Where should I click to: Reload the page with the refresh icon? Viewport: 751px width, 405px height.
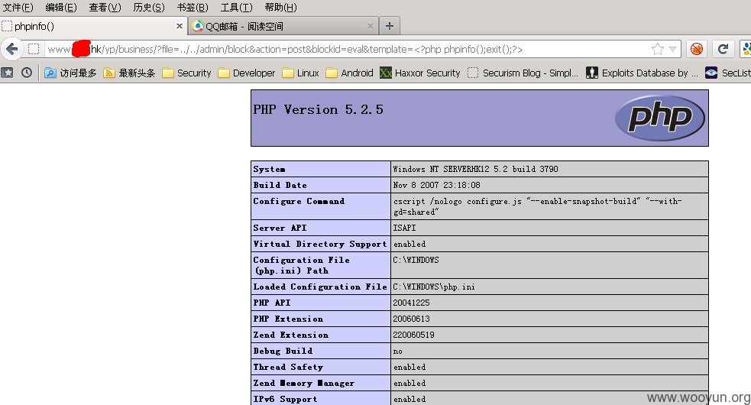tap(723, 49)
